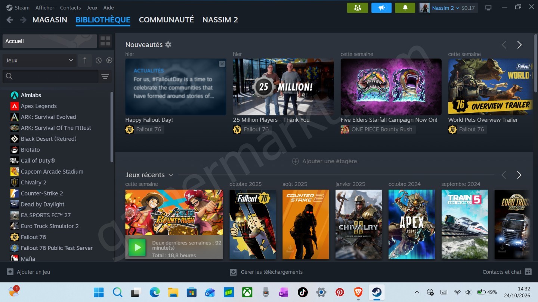Screen dimensions: 538x302
Task: Open Brave browser from taskbar
Action: coord(358,292)
